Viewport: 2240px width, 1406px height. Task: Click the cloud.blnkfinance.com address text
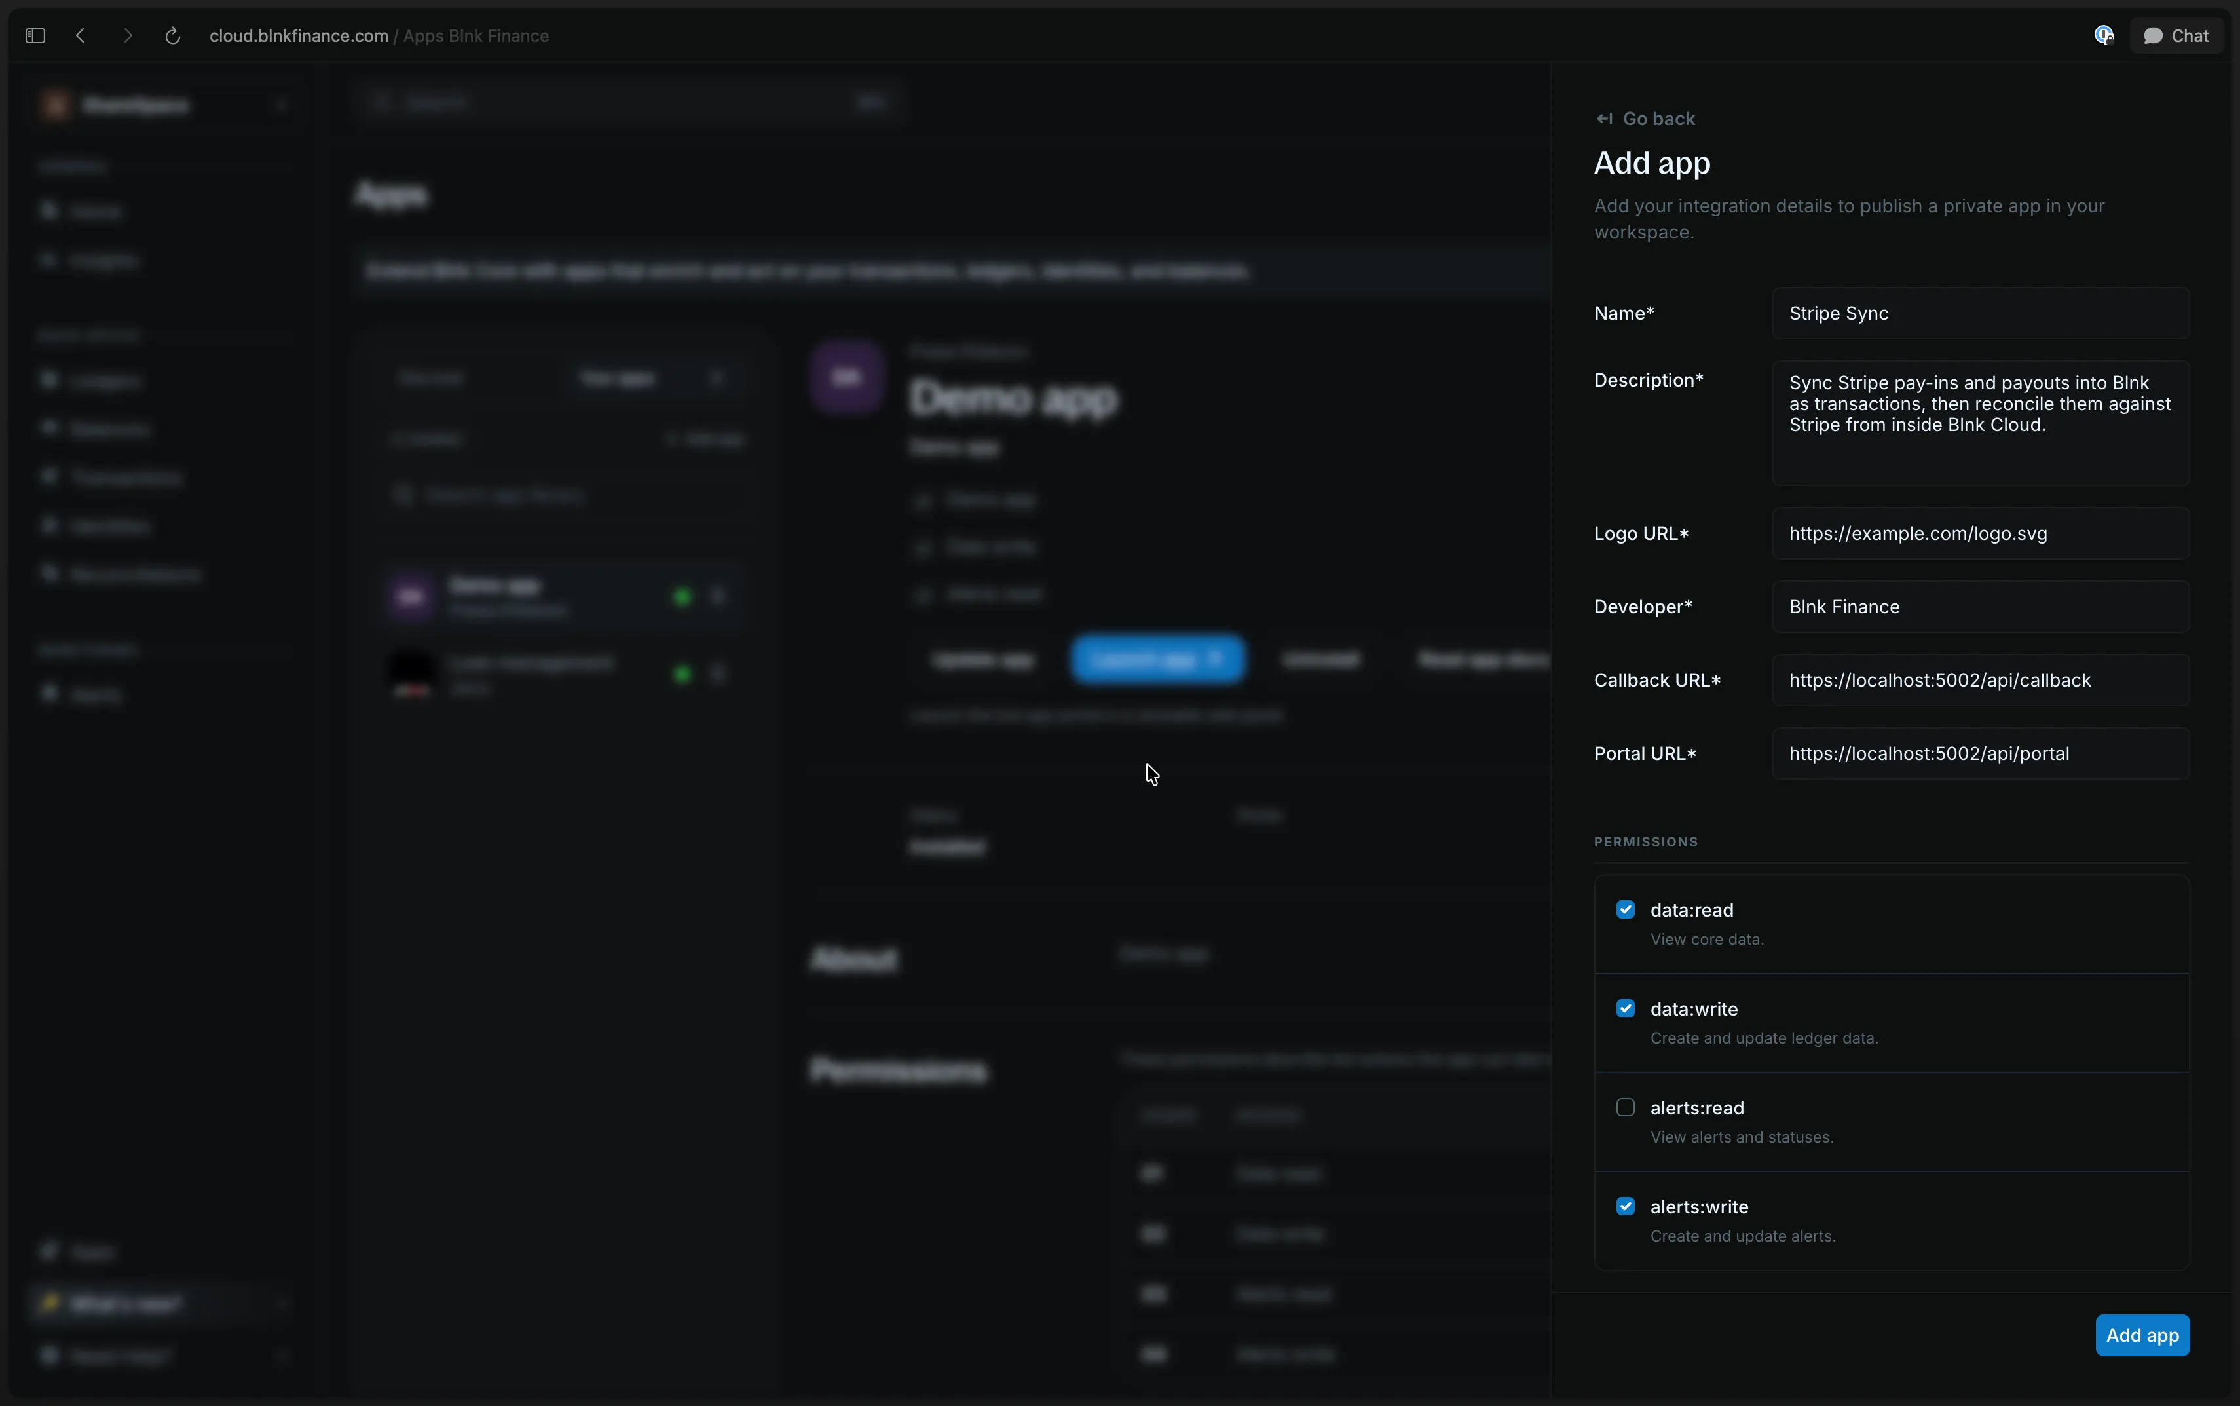tap(299, 35)
